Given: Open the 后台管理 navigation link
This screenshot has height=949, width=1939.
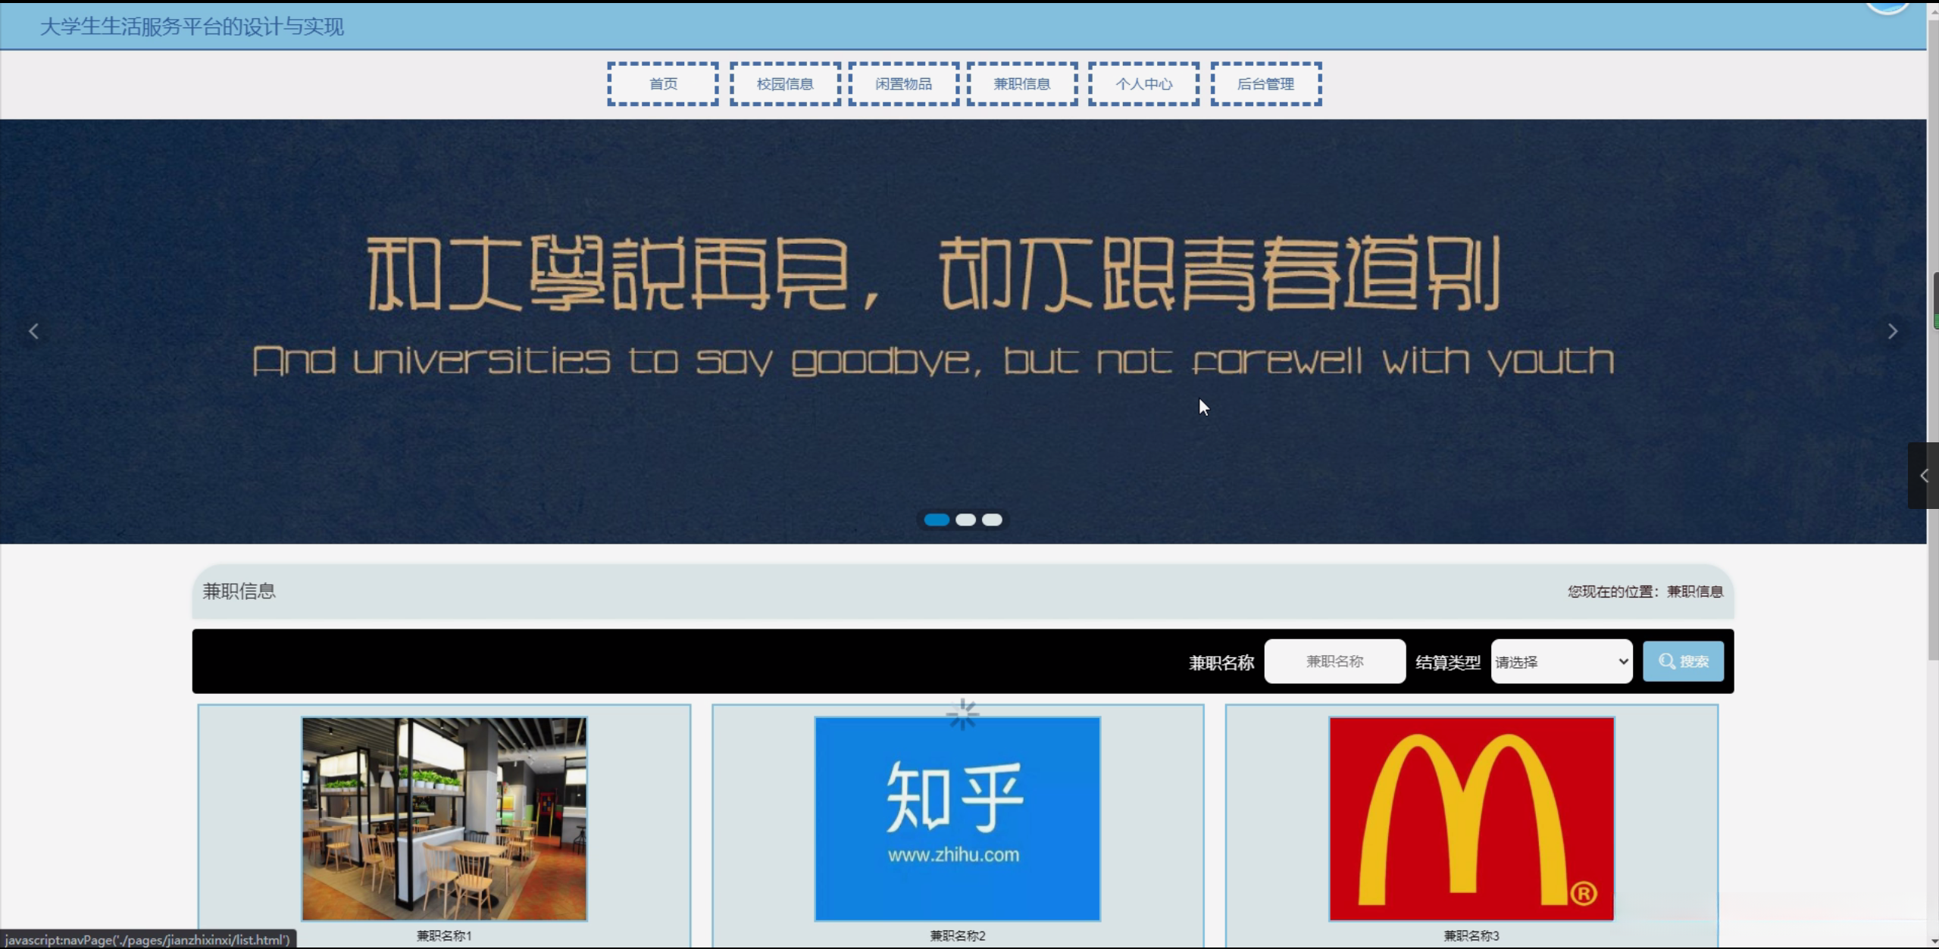Looking at the screenshot, I should (1265, 84).
